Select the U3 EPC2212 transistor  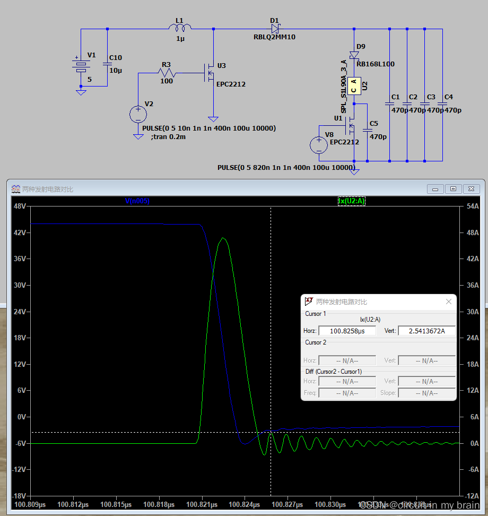(210, 73)
